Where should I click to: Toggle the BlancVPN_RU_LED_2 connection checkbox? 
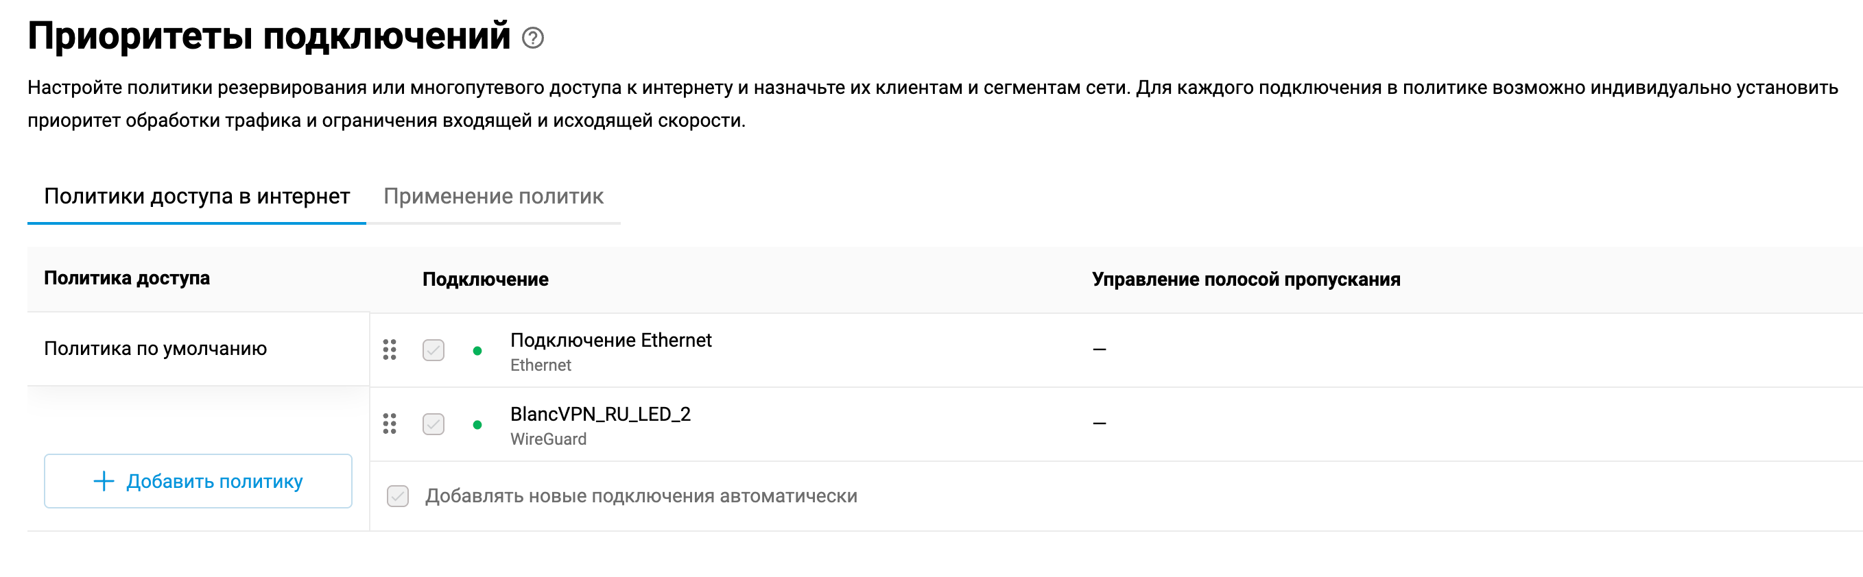(x=434, y=424)
